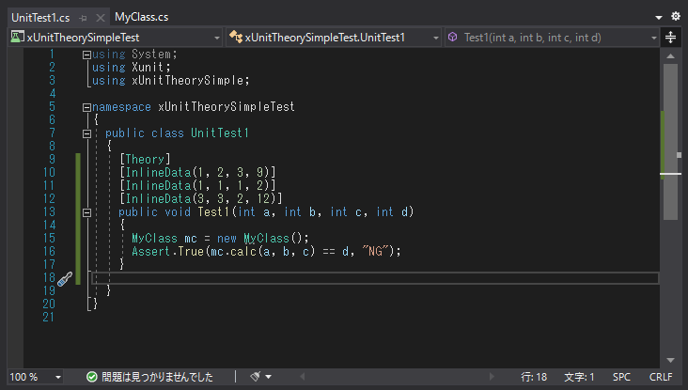Pin the UnitTest1.cs tab
688x390 pixels.
coord(83,18)
